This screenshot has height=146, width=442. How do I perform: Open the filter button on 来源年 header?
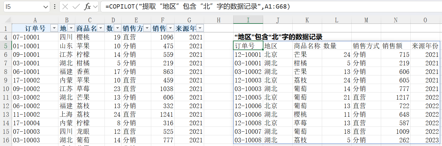[200, 28]
